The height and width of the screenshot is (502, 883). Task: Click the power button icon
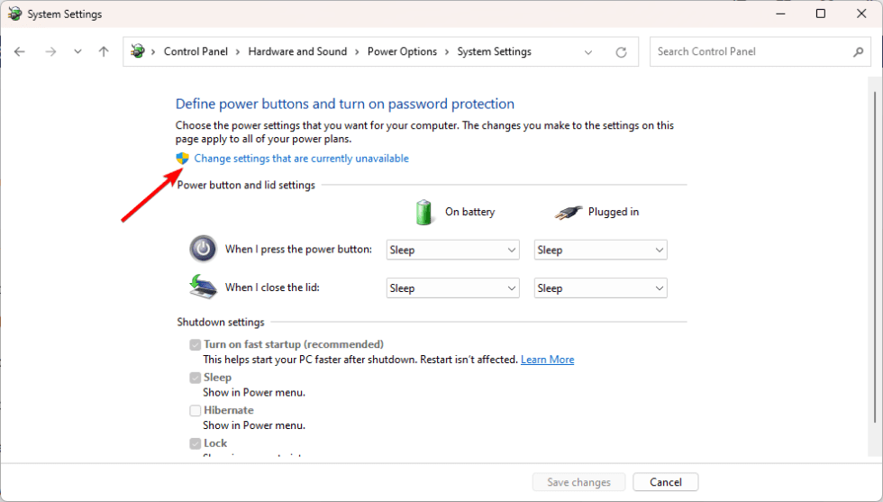tap(203, 249)
